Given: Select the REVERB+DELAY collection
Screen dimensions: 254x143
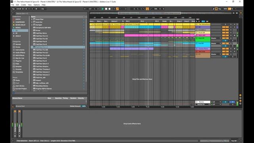Looking at the screenshot, I should [20, 25].
